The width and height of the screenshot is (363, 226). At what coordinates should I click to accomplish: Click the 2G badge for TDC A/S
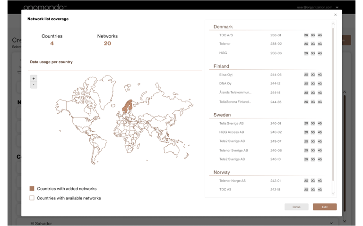(x=306, y=35)
